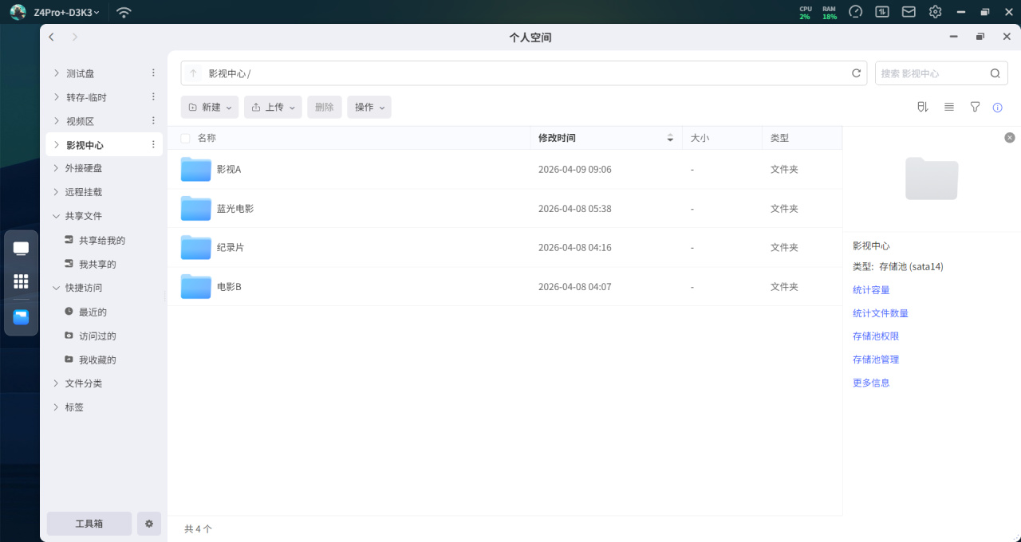Select the 电影B folder row
1021x542 pixels.
505,286
